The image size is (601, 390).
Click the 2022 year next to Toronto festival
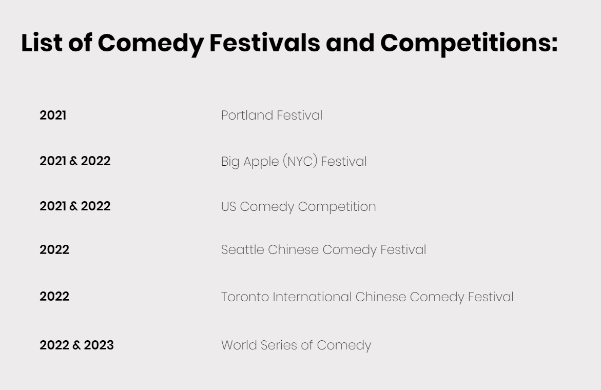coord(54,297)
